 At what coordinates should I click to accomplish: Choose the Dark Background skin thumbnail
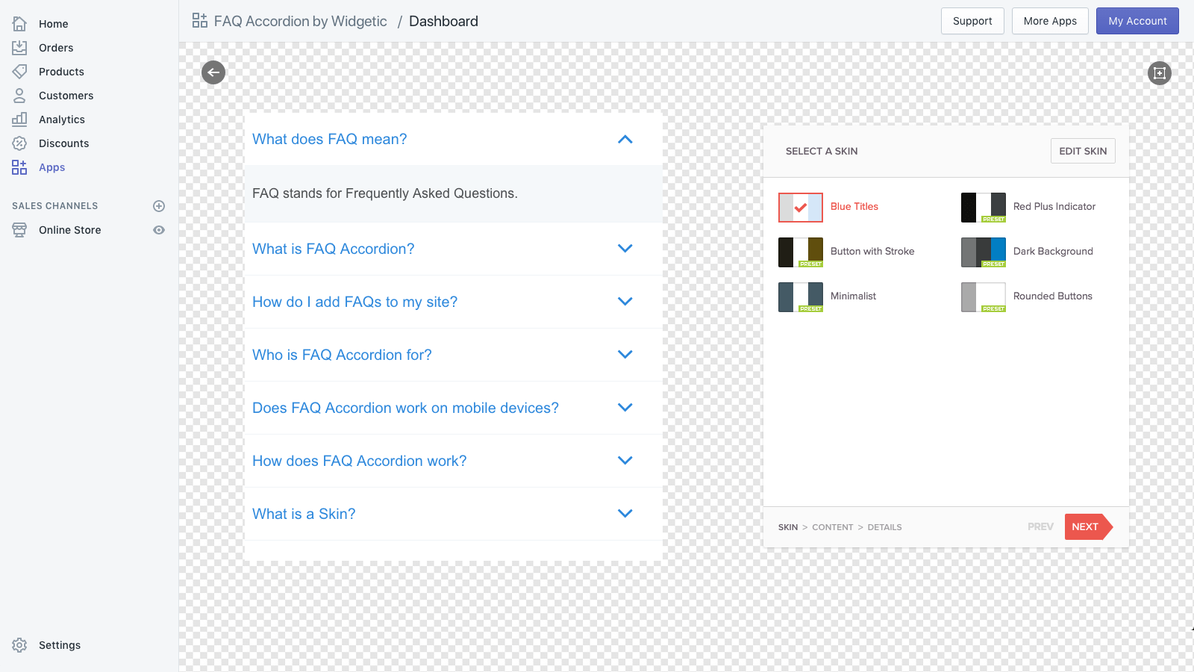pyautogui.click(x=984, y=252)
